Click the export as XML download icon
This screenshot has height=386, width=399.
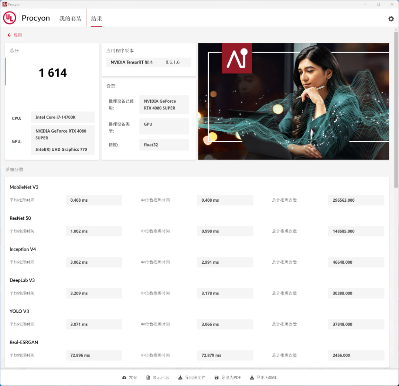[x=252, y=378]
